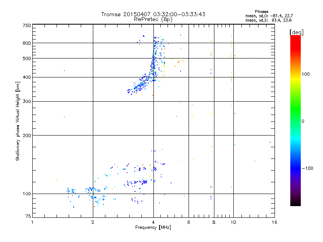
Task: Select the 'RwPretec (8p)' subtitle
Action: [x=153, y=19]
